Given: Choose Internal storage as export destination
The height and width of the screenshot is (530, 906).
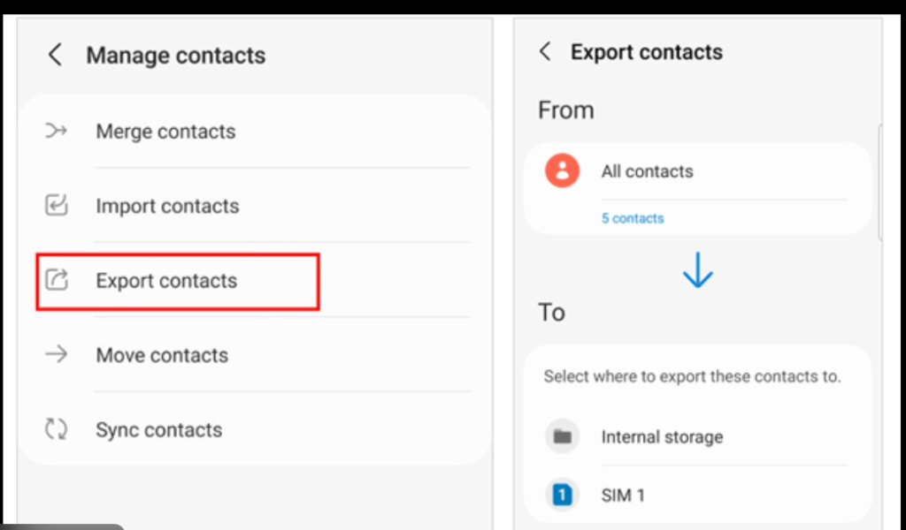Looking at the screenshot, I should (662, 436).
